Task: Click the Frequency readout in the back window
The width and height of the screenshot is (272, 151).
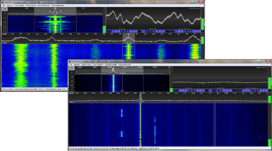Action: pyautogui.click(x=125, y=31)
